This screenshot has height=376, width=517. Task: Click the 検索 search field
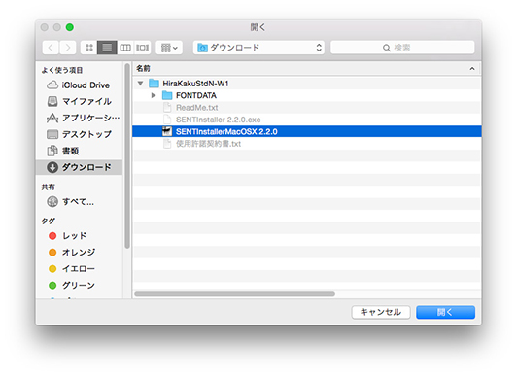(402, 48)
